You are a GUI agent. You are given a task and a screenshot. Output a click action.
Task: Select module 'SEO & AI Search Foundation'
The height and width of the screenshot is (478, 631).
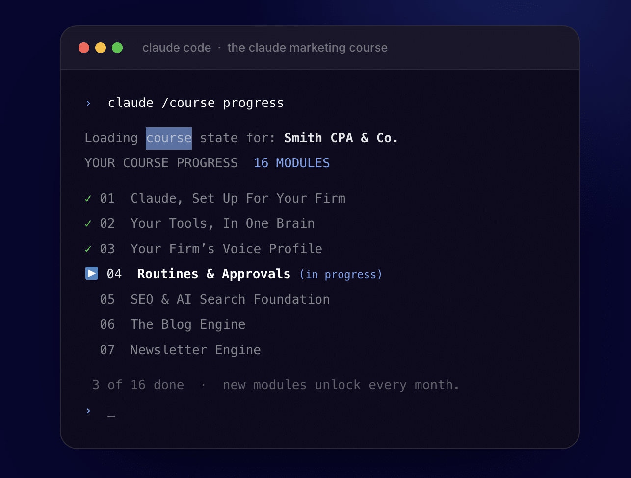click(x=230, y=299)
